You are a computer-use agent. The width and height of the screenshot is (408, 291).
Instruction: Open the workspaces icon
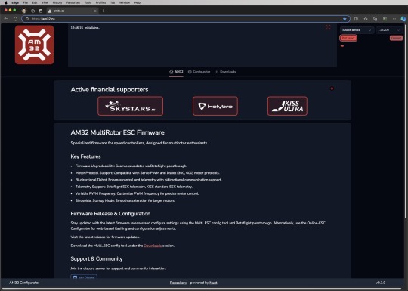coord(32,11)
